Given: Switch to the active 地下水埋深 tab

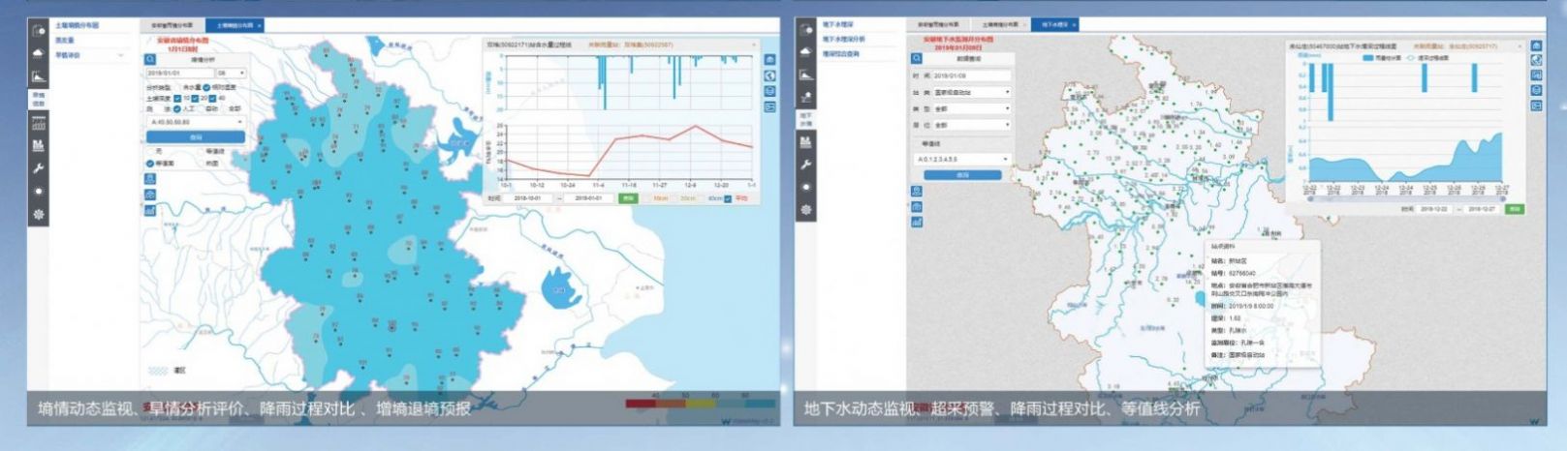Looking at the screenshot, I should pyautogui.click(x=1054, y=24).
